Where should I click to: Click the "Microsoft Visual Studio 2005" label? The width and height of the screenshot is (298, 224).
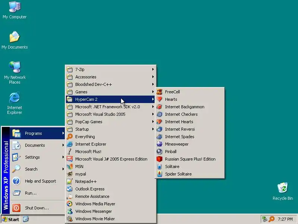pos(100,114)
